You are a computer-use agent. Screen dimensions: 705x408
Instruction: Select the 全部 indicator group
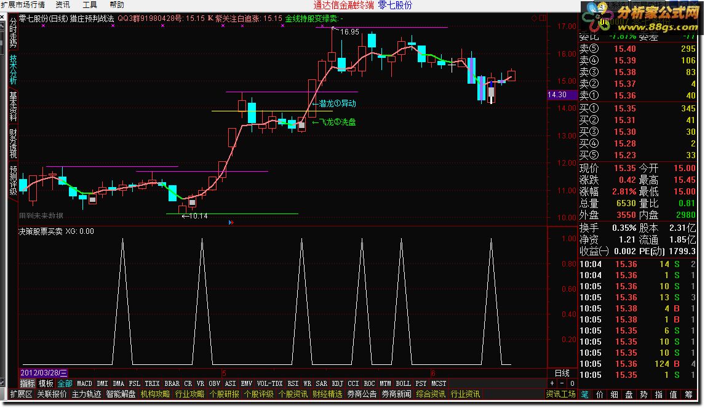pyautogui.click(x=65, y=383)
